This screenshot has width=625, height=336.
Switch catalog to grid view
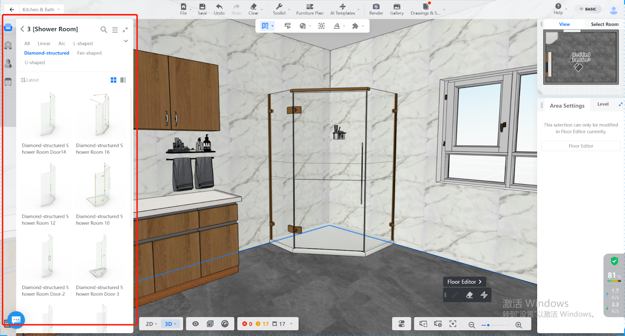coord(113,80)
